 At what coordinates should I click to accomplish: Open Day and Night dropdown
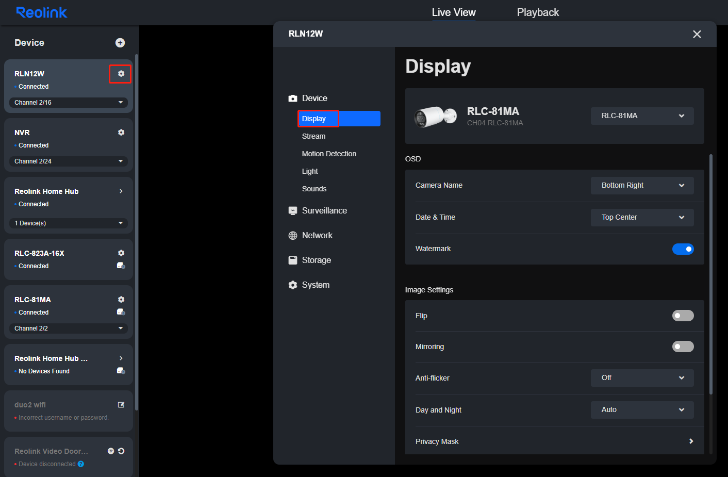pyautogui.click(x=642, y=410)
